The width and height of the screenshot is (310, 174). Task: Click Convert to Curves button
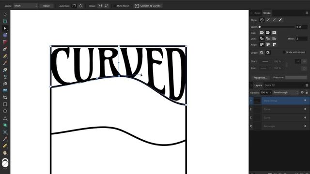coord(148,6)
